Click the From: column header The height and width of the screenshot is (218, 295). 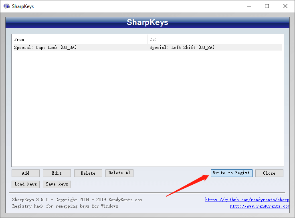80,40
